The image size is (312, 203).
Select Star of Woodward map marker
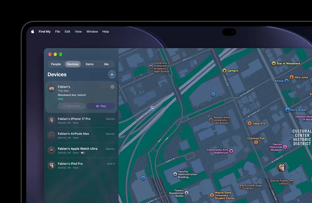273,63
